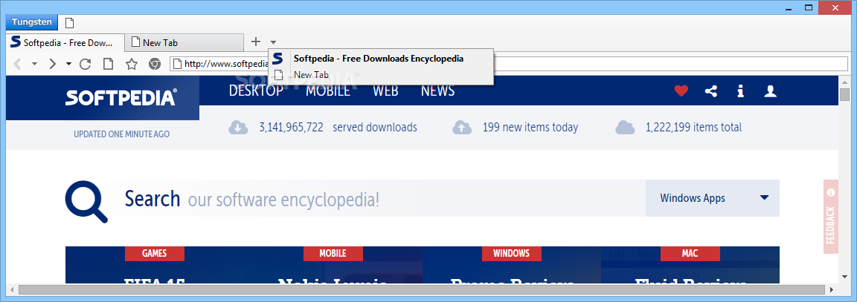Open the tab list dropdown arrow

(x=273, y=42)
